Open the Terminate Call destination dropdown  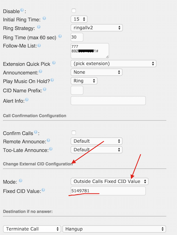point(32,229)
